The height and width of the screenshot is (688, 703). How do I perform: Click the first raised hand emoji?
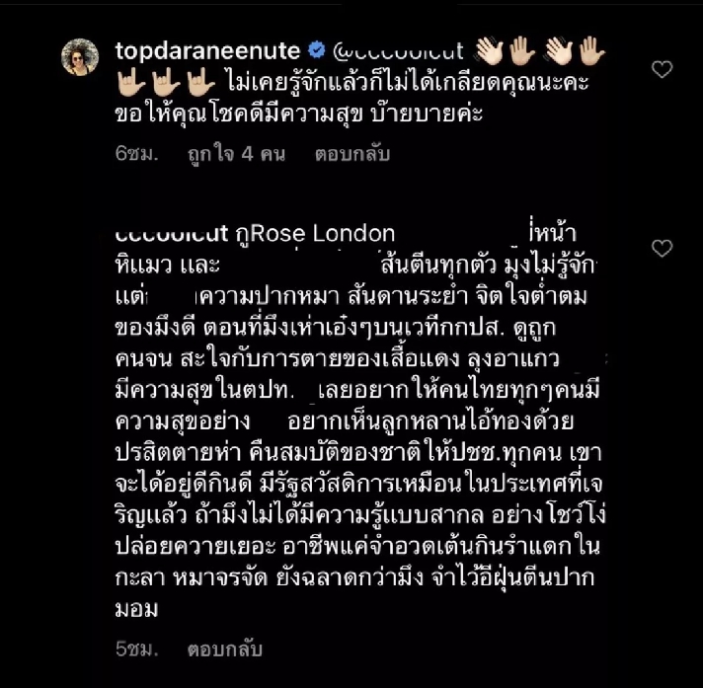coord(521,51)
